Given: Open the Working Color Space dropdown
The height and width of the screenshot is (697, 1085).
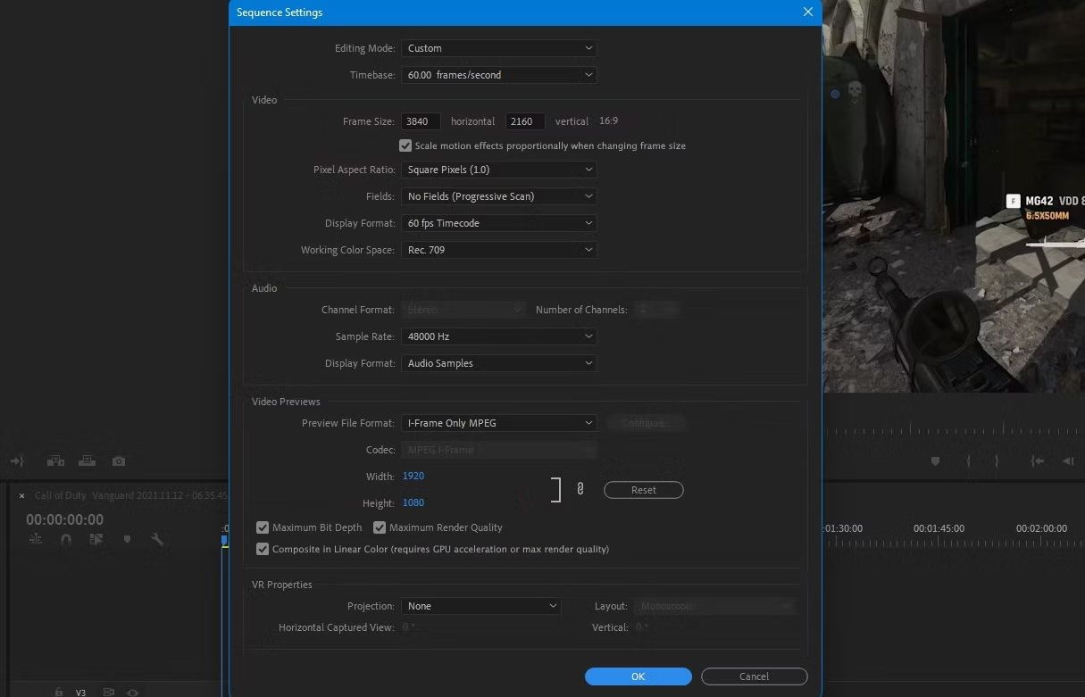Looking at the screenshot, I should click(x=498, y=250).
